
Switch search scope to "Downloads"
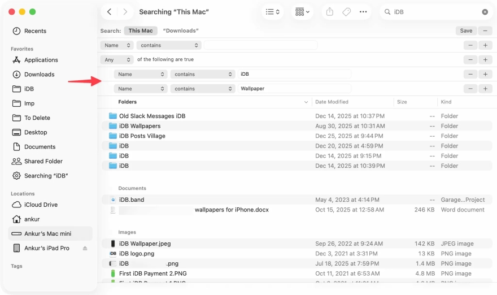tap(181, 31)
